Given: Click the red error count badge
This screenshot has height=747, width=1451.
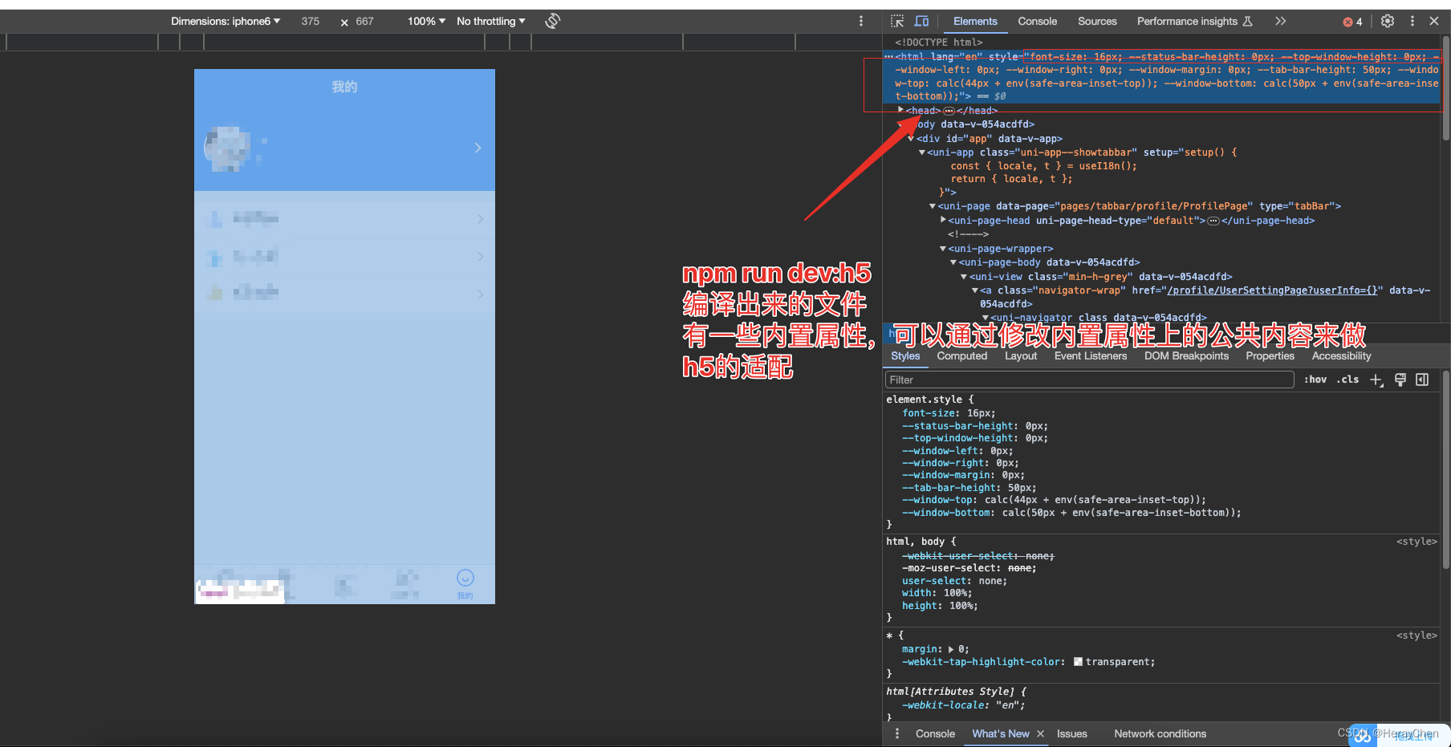Looking at the screenshot, I should click(1352, 22).
